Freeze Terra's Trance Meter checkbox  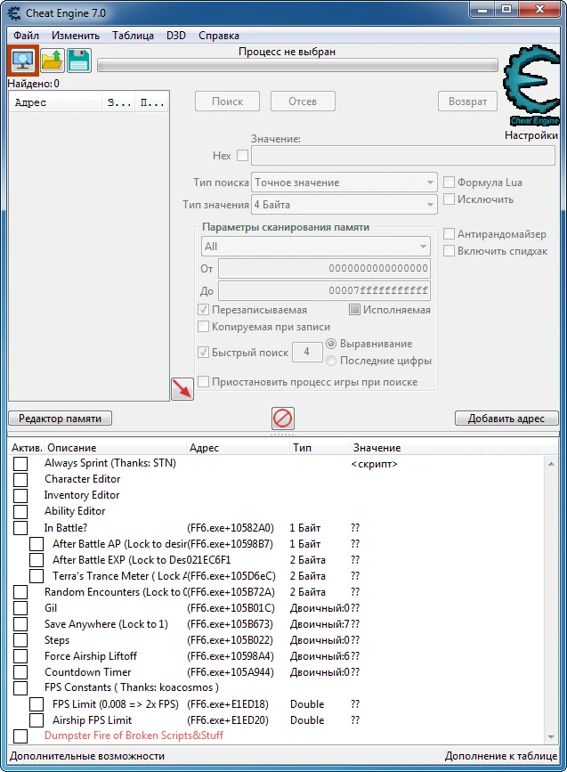(36, 576)
